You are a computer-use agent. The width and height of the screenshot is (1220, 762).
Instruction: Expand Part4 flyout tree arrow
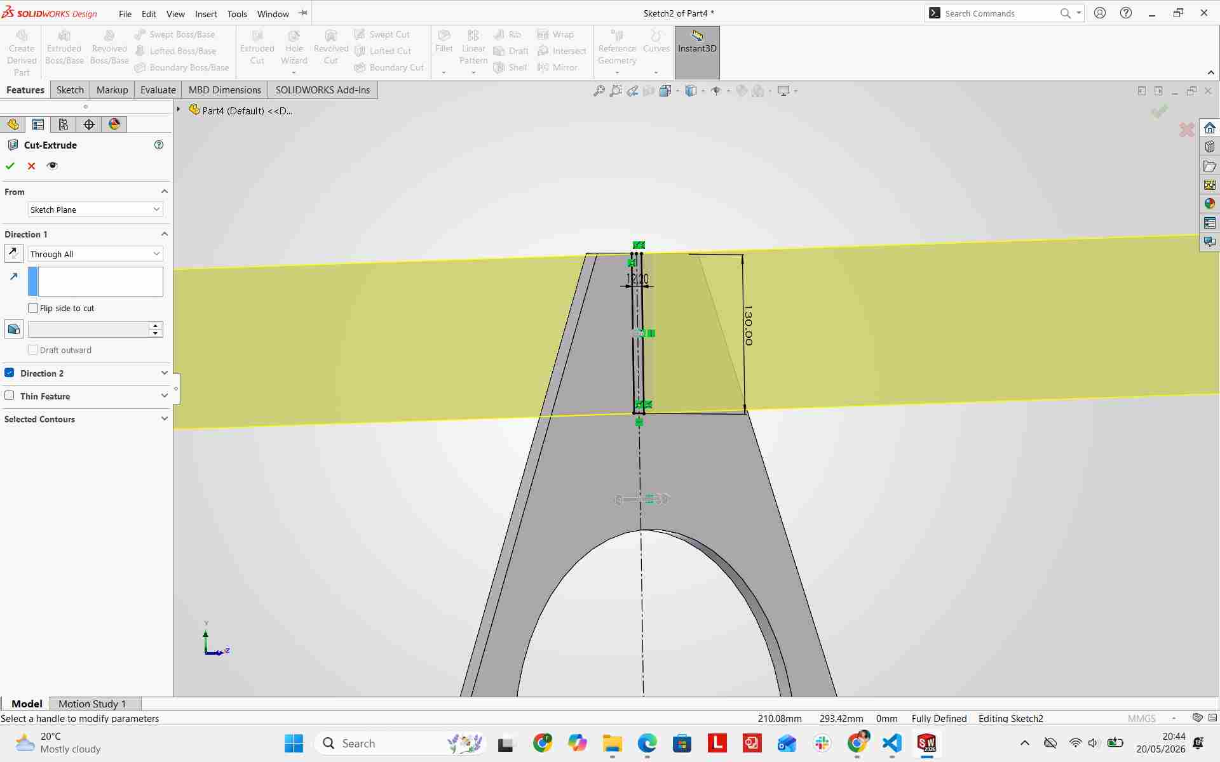coord(179,110)
